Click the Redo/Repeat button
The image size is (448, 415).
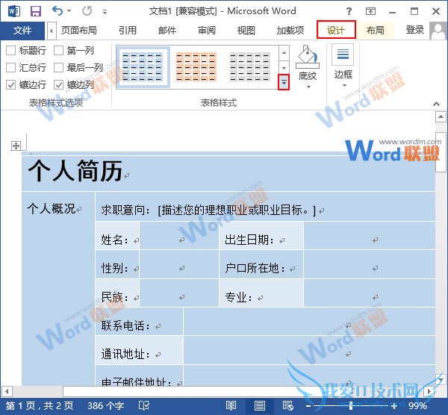pyautogui.click(x=87, y=11)
